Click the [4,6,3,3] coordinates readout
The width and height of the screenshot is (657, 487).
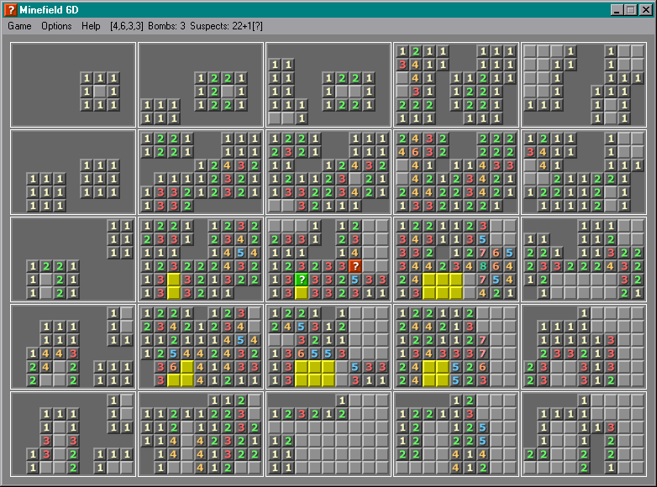pyautogui.click(x=127, y=26)
